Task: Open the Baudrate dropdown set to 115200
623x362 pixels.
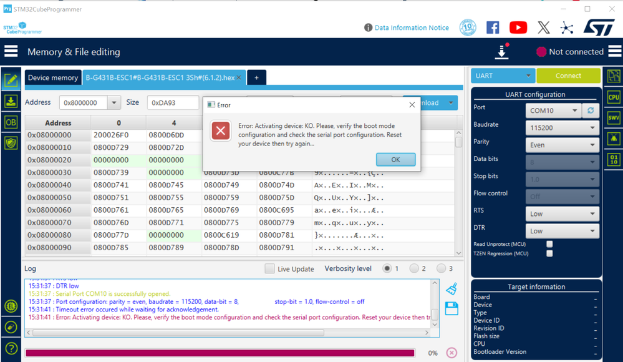Action: point(563,128)
